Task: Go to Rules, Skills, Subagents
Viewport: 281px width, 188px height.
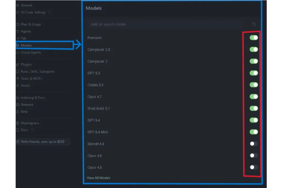Action: [x=38, y=72]
